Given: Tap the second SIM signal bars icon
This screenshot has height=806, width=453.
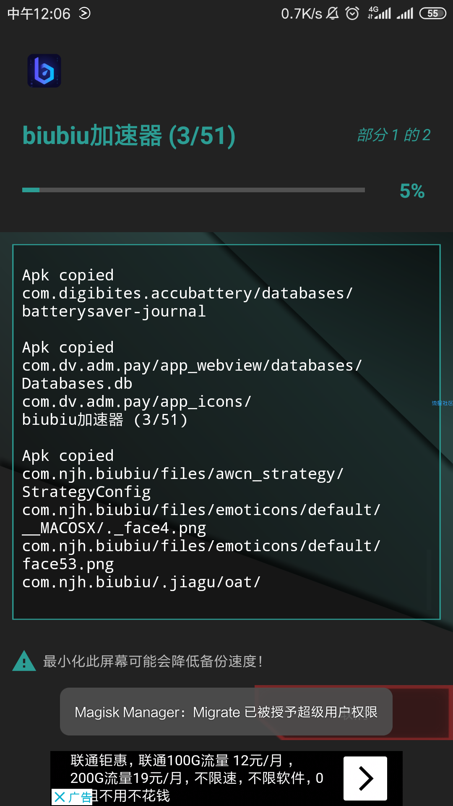Looking at the screenshot, I should [x=405, y=13].
